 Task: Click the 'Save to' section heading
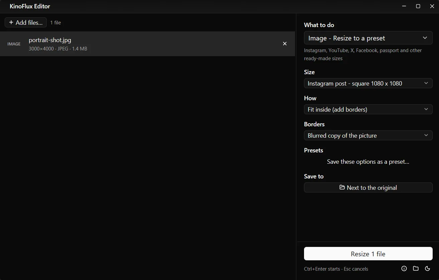tap(314, 176)
